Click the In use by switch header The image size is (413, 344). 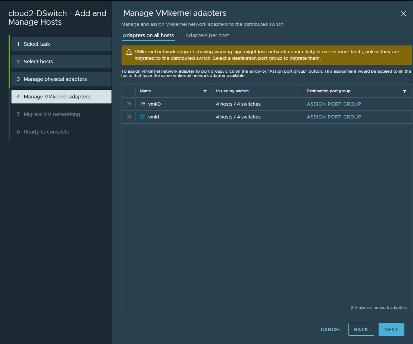pyautogui.click(x=232, y=91)
